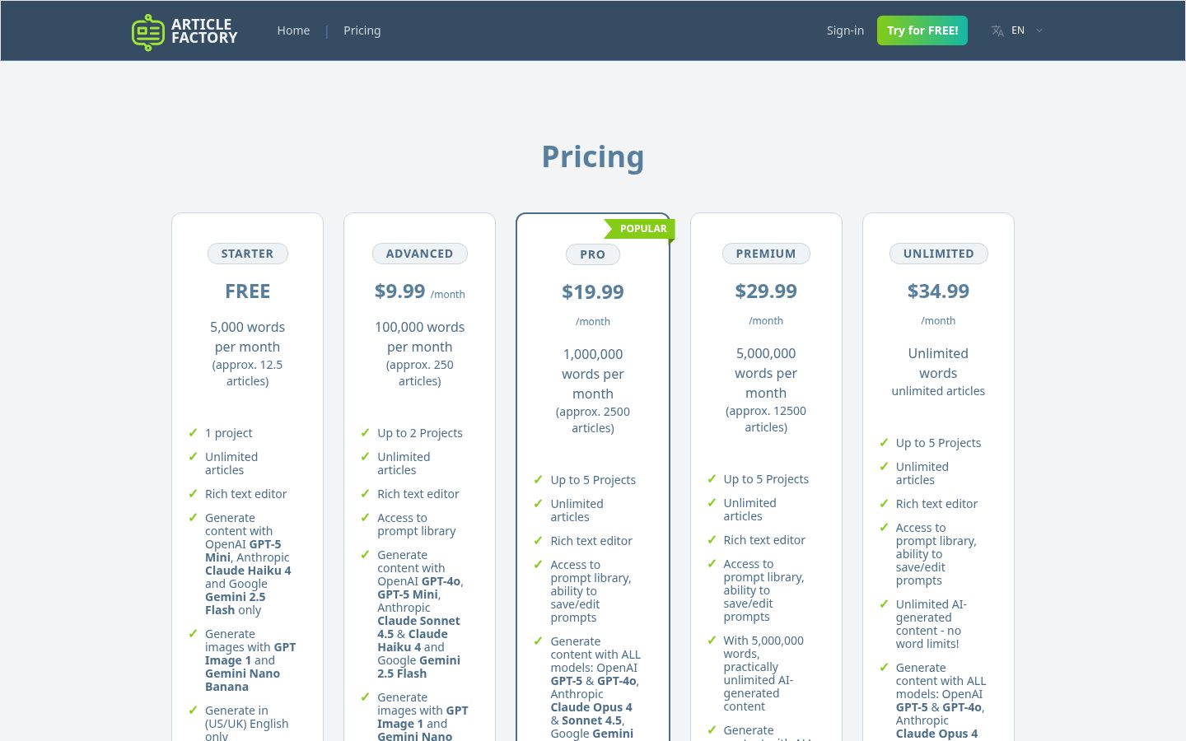Click the $34.99 price text

(x=939, y=291)
